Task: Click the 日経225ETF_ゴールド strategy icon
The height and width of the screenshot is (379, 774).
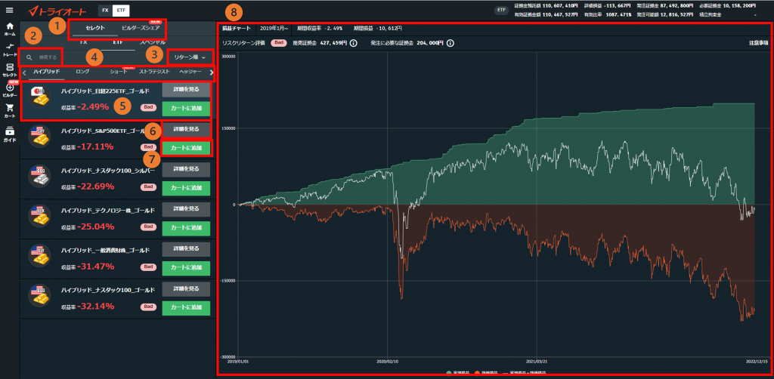Action: pos(39,97)
